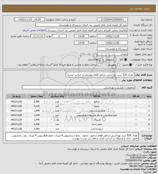Click the delivery province field سیستان و بلوچستان

[x=112, y=49]
